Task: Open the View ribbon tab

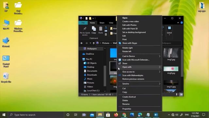Action: [111, 23]
